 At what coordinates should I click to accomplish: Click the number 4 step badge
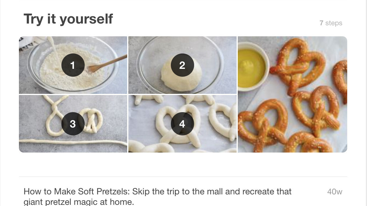(182, 124)
